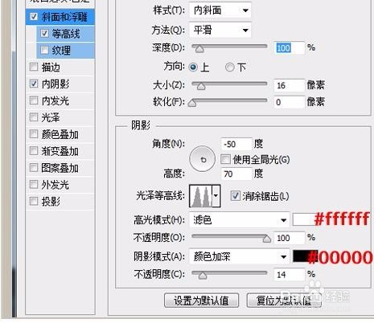Open the 高光模式 dropdown showing 滤色
This screenshot has width=374, height=323.
tap(240, 220)
